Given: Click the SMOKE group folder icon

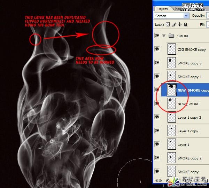Looking at the screenshot, I should (x=171, y=36).
